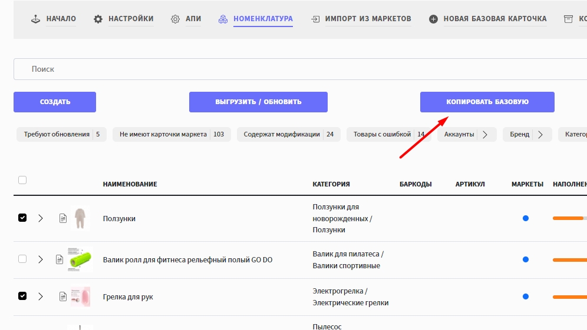Toggle the select-all checkbox in table header
The width and height of the screenshot is (587, 330).
click(x=22, y=180)
